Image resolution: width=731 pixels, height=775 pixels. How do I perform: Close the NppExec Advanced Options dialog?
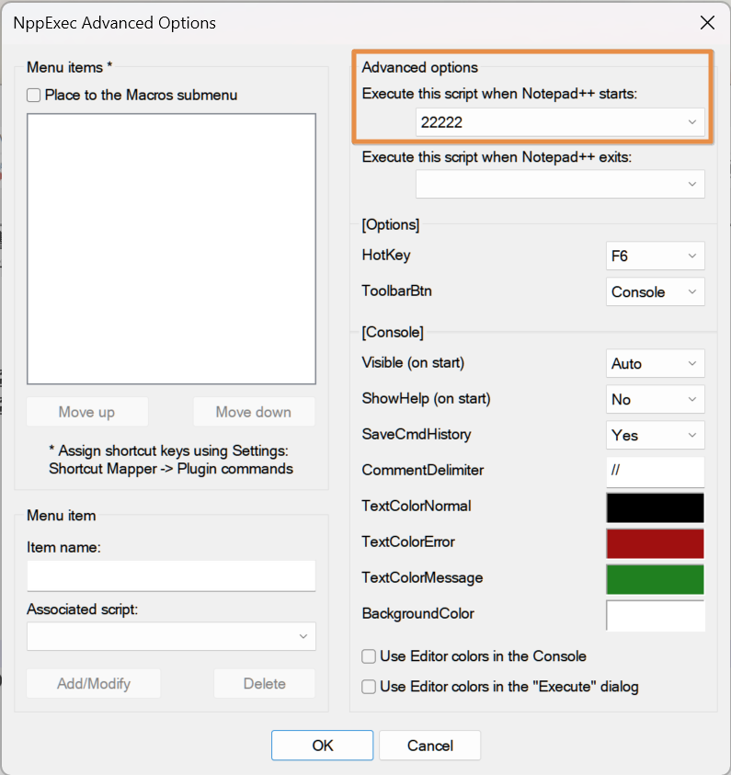pos(707,23)
